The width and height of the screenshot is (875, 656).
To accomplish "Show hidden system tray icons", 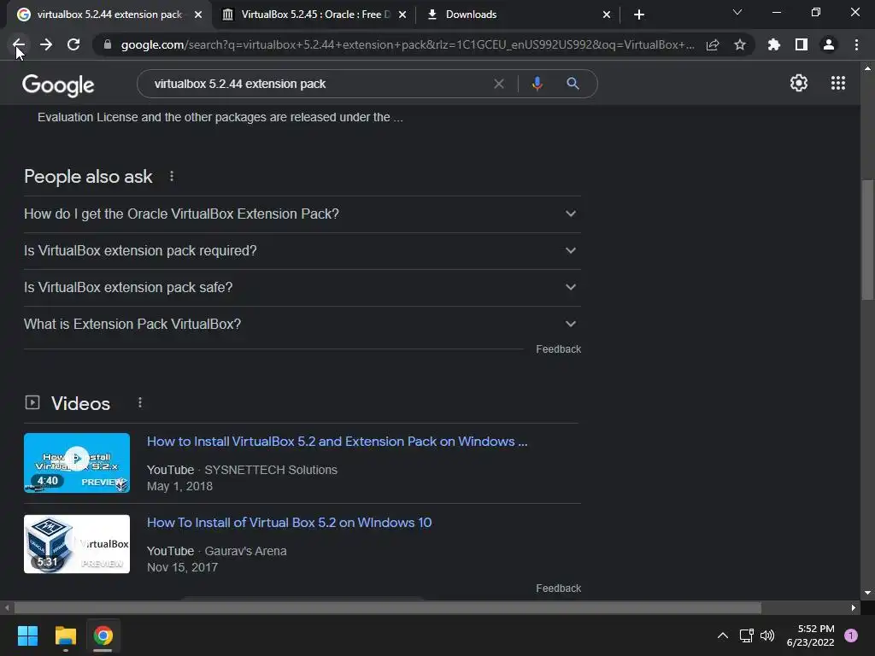I will (x=723, y=635).
